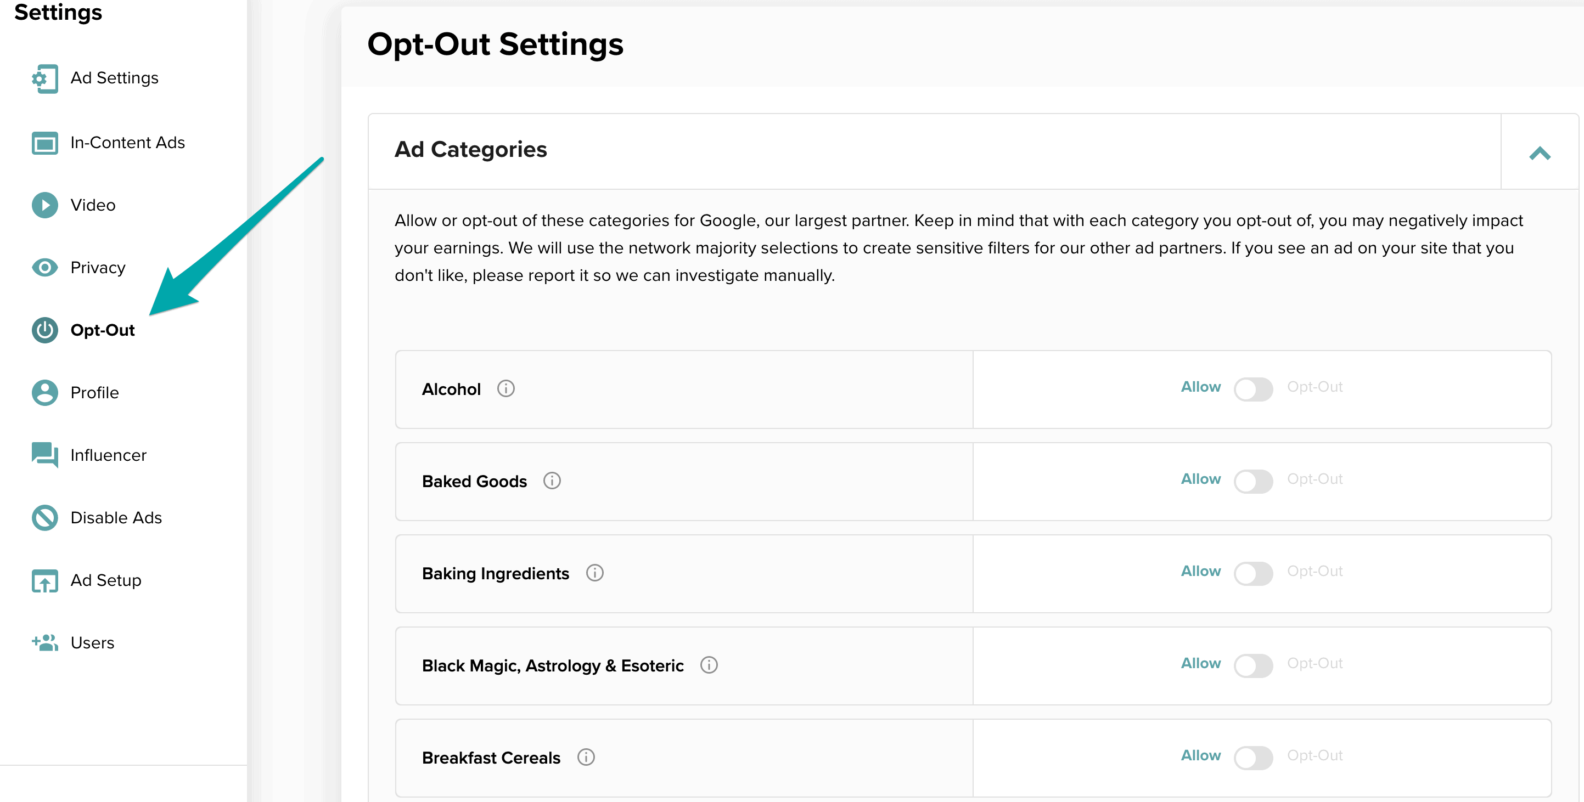Collapse the Ad Categories section

(1540, 153)
